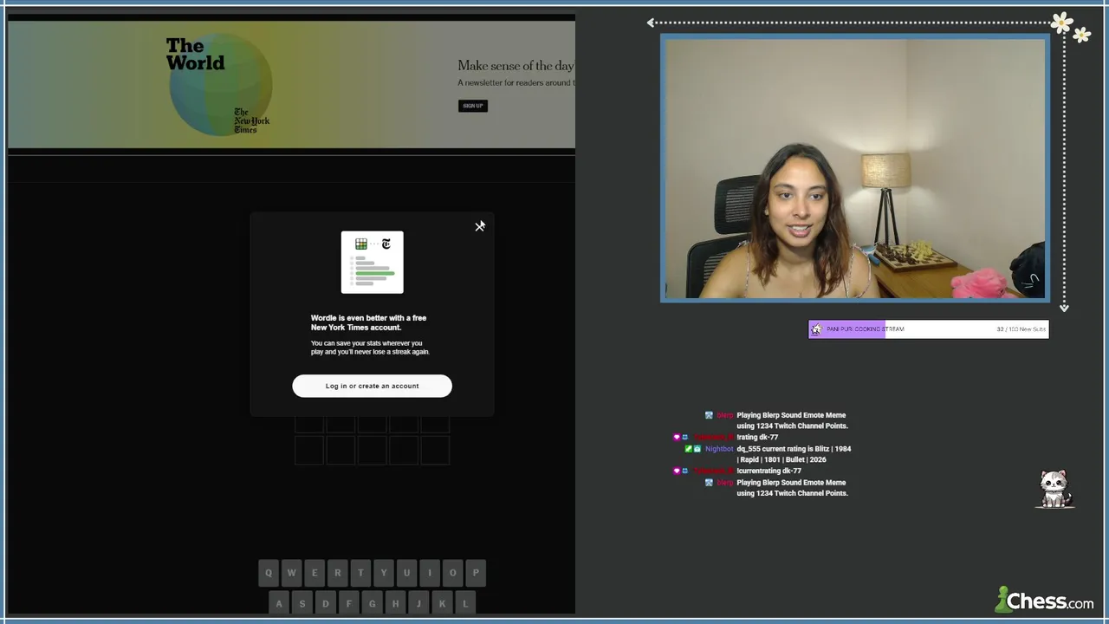Tap the Y key on Wordle keyboard

point(384,573)
